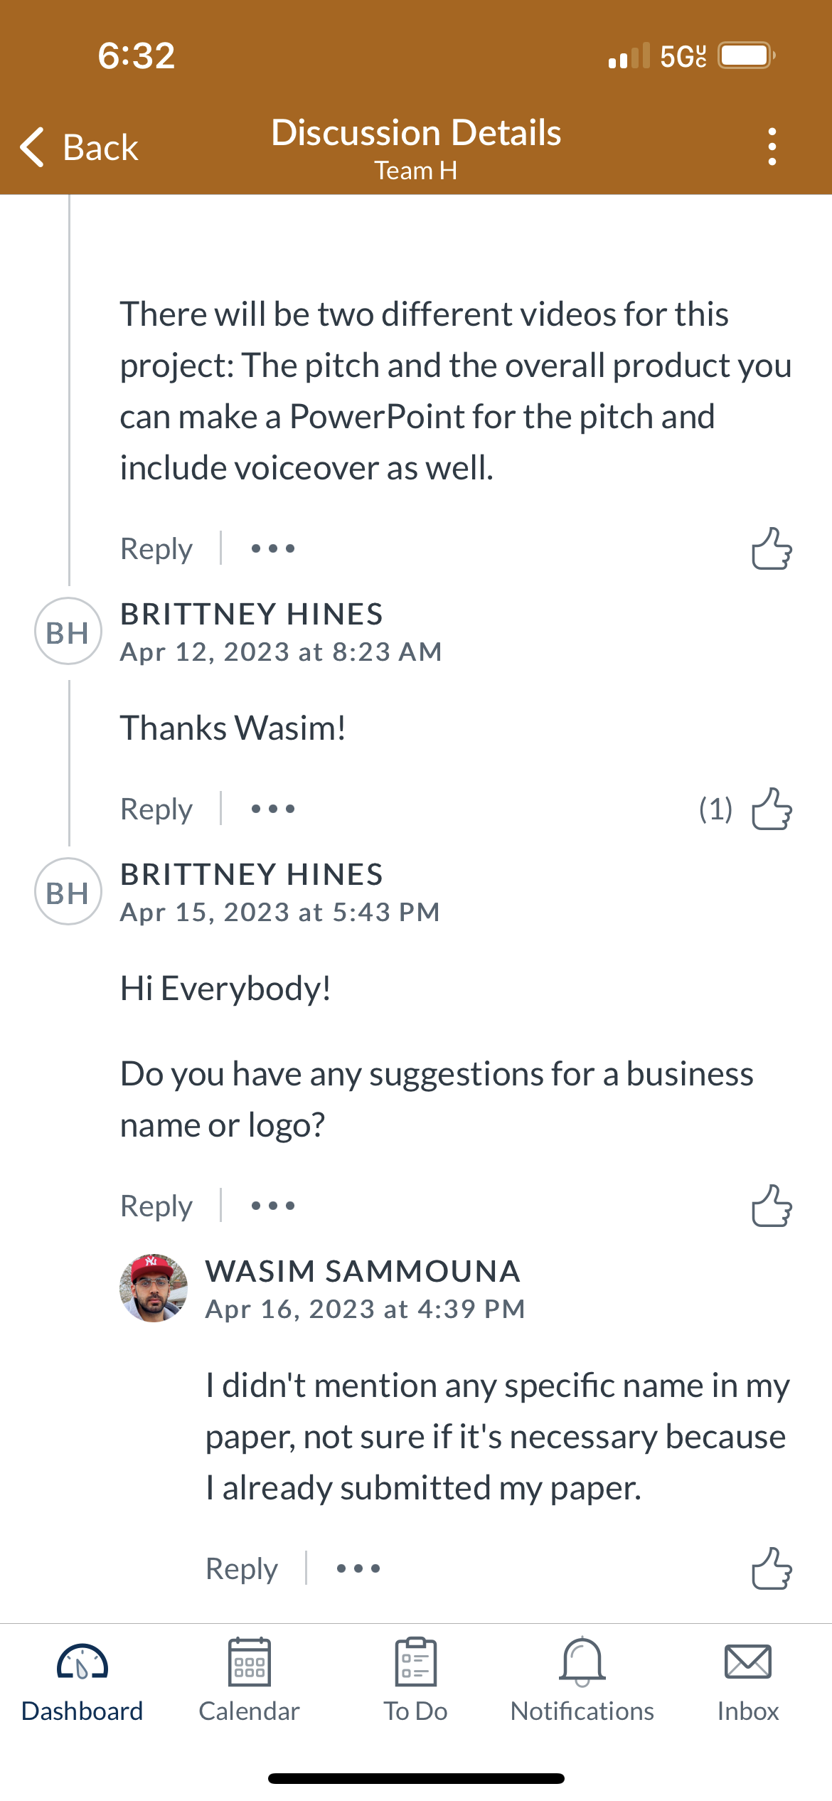Screen dimensions: 832x1801
Task: Open more options under business name question
Action: 273,1206
